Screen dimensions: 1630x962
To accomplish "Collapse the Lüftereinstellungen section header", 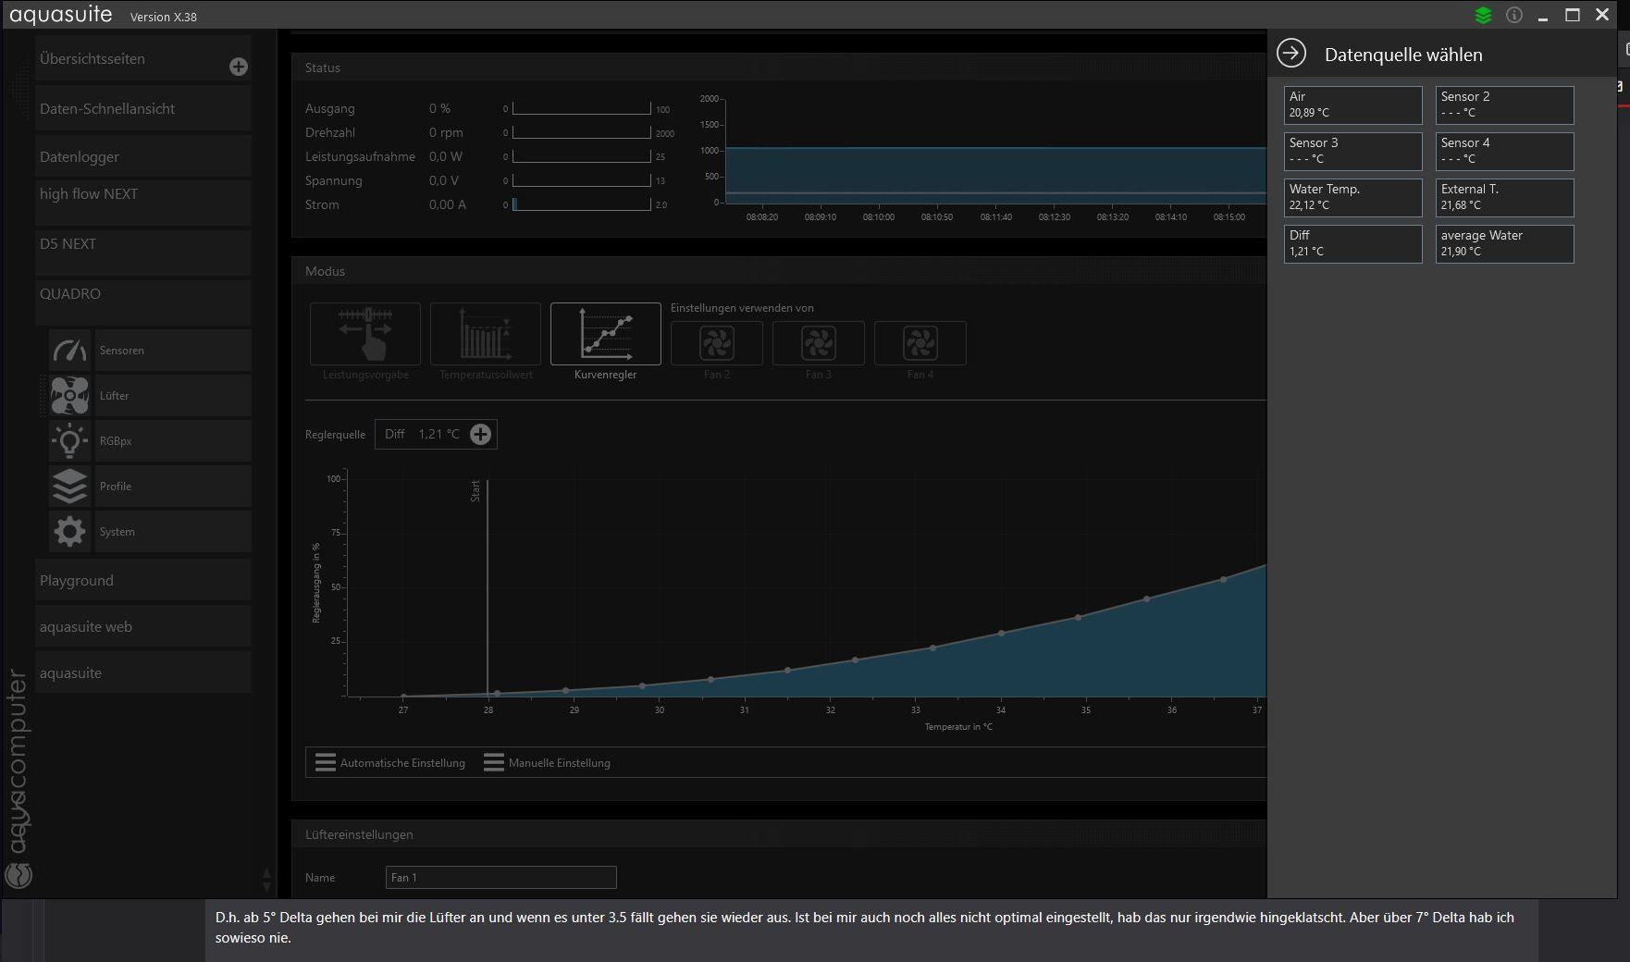I will tap(779, 834).
